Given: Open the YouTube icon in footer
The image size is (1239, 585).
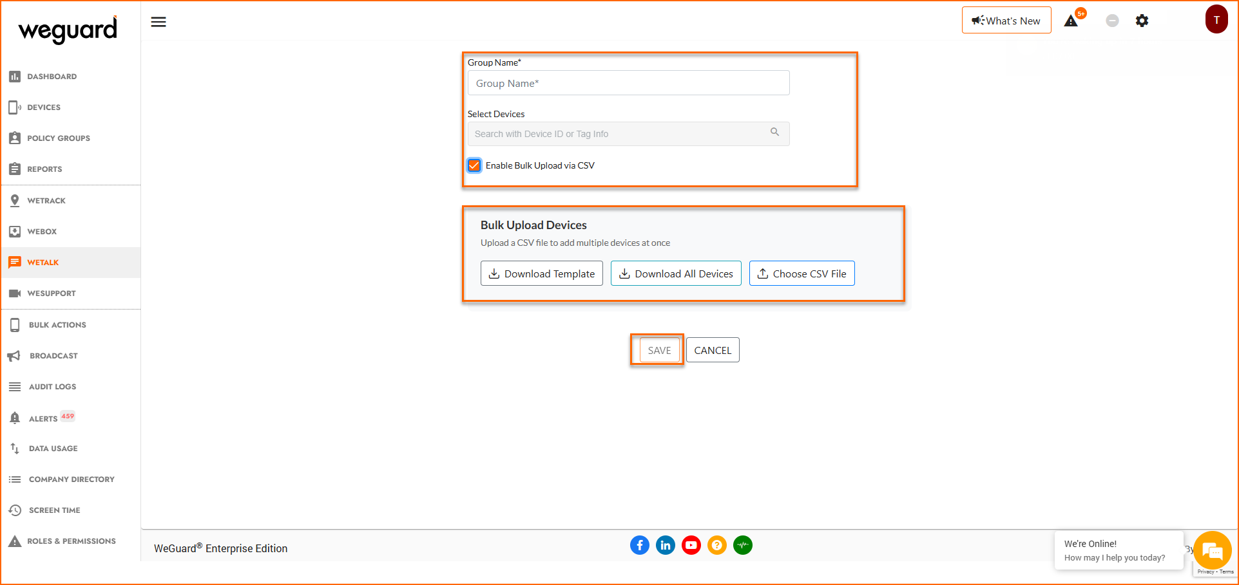Looking at the screenshot, I should (x=691, y=545).
